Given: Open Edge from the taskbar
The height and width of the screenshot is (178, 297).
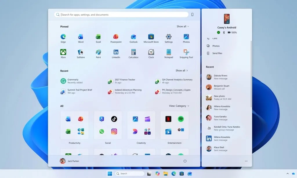Looking at the screenshot, I should 173,173.
